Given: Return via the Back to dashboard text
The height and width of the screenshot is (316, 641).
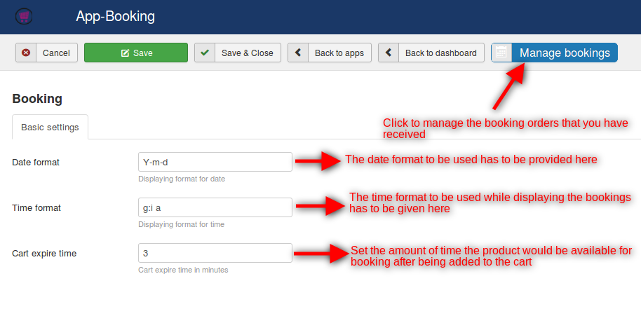Looking at the screenshot, I should 440,53.
